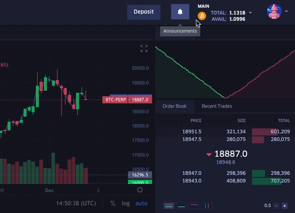This screenshot has height=213, width=295.
Task: Click total 707,205 in the order book
Action: click(280, 181)
